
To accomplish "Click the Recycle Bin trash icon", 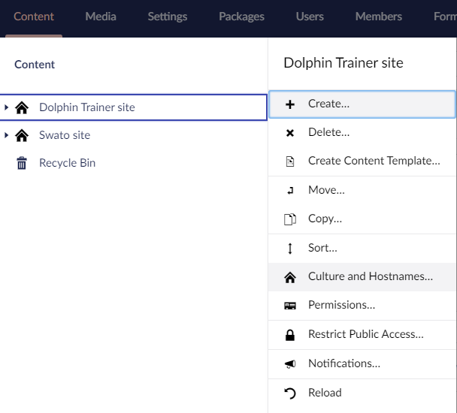I will (x=22, y=163).
